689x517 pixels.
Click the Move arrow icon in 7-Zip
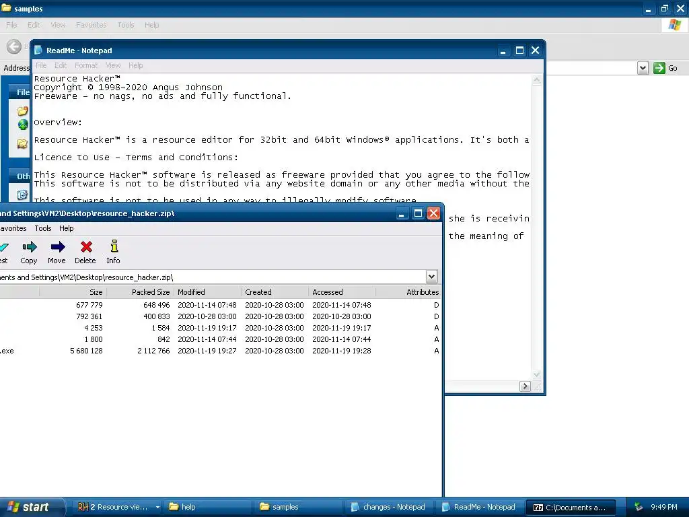tap(58, 246)
